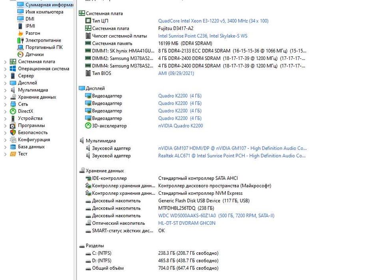The image size is (380, 280).
Task: Click the Электропитание battery icon
Action: pos(20,40)
